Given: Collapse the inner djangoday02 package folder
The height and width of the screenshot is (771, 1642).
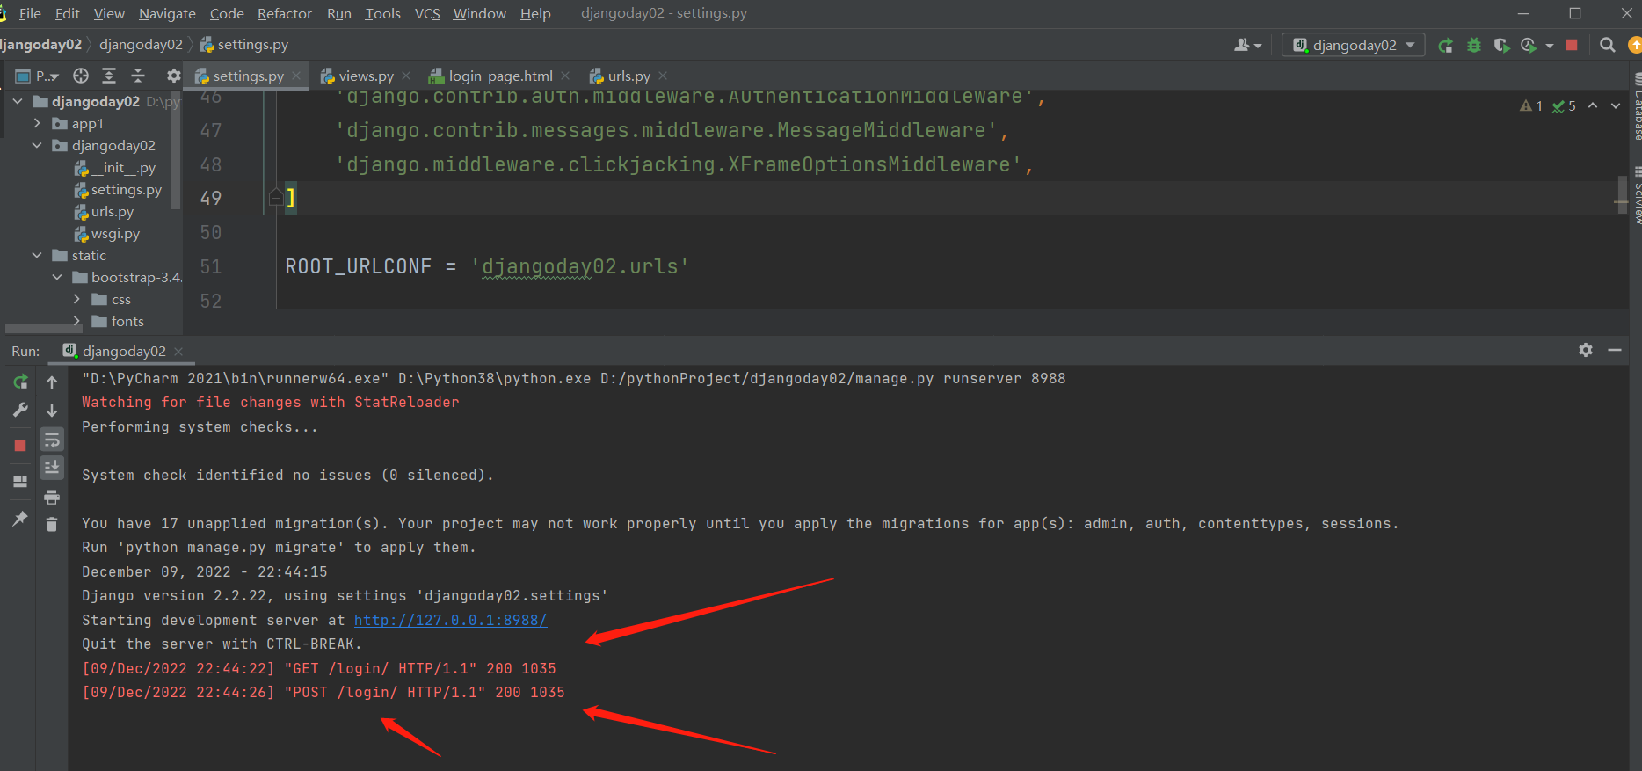Looking at the screenshot, I should click(37, 145).
